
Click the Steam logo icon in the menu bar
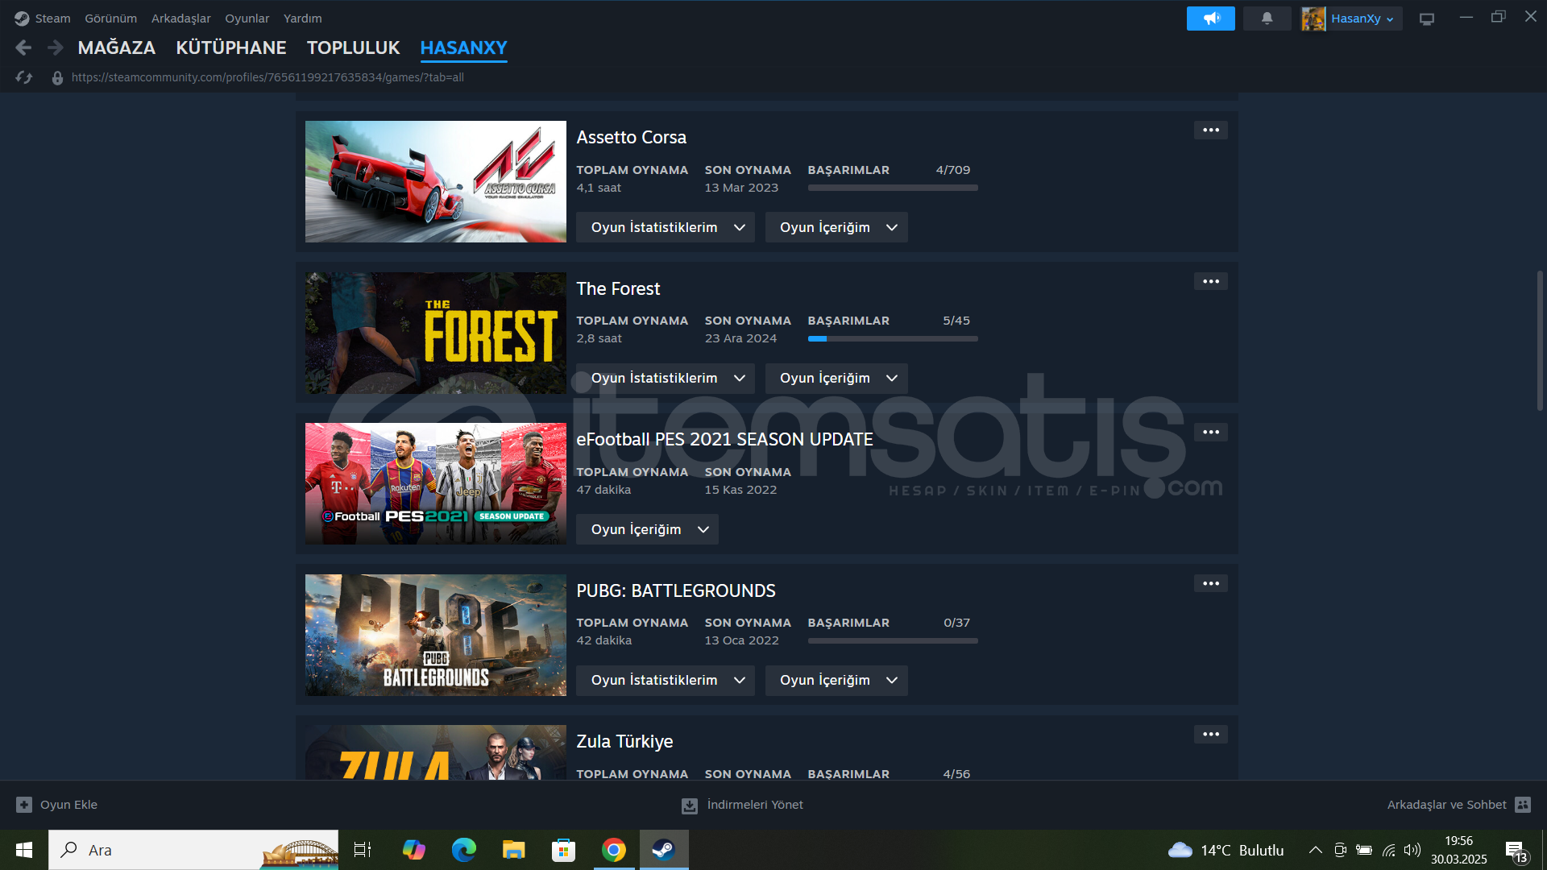click(x=22, y=19)
